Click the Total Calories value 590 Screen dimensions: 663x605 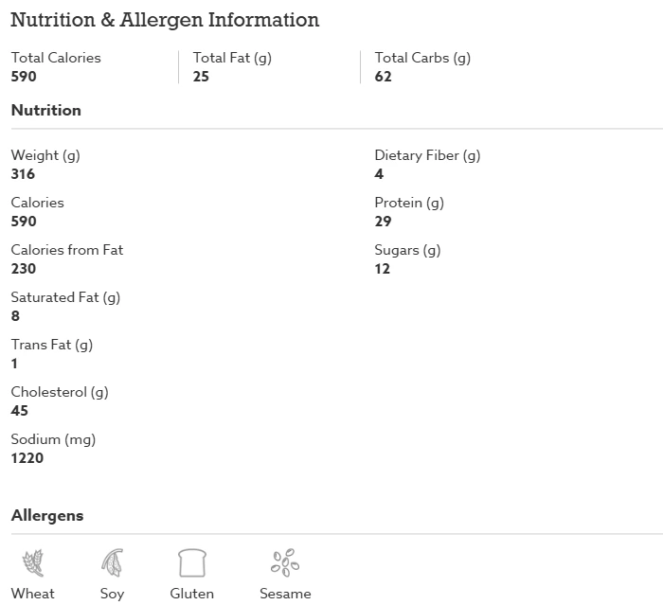24,77
